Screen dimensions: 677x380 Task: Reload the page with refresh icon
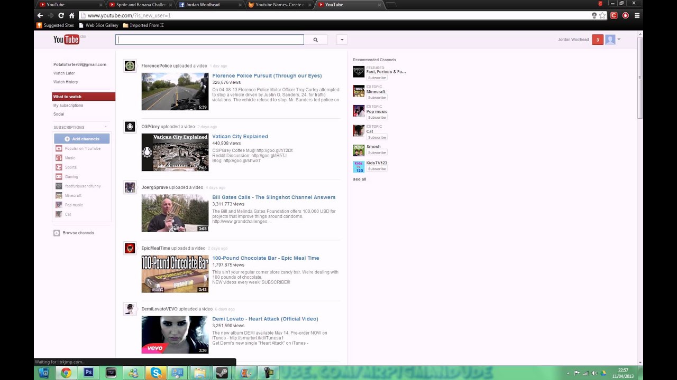61,15
